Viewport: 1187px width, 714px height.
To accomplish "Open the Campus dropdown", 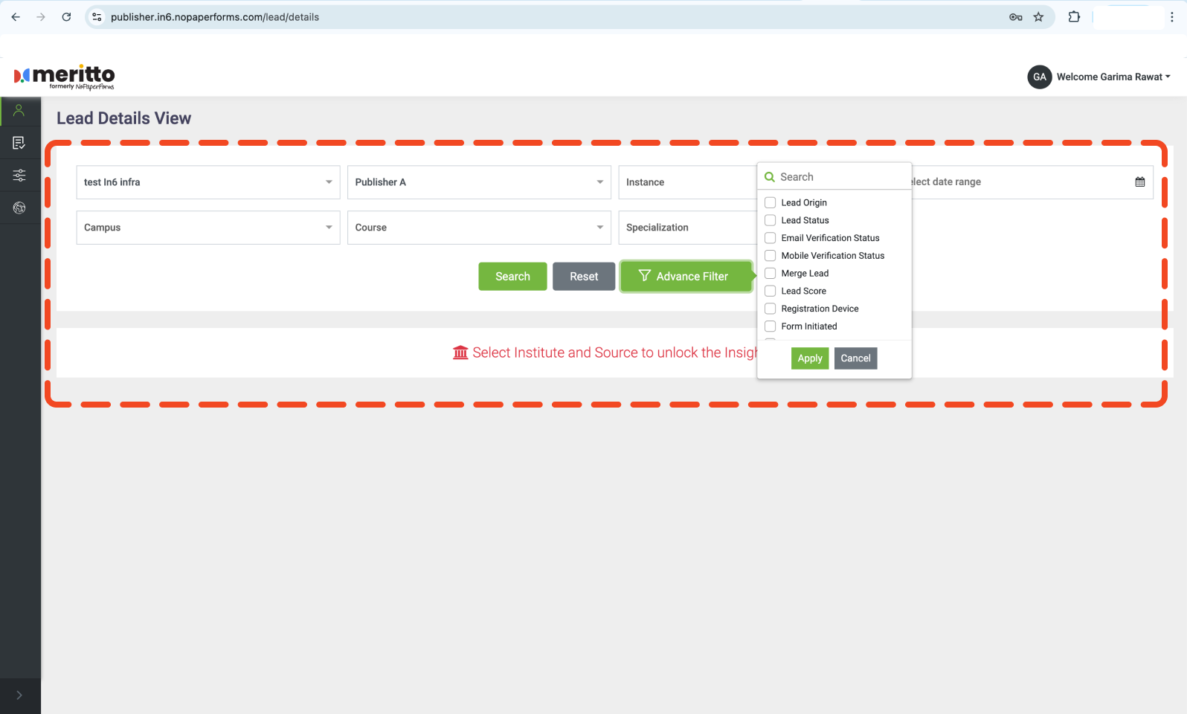I will pos(208,228).
